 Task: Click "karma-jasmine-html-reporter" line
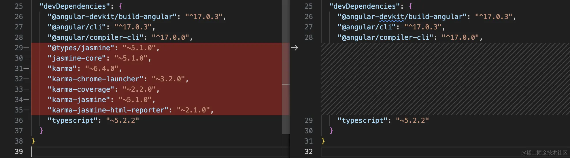[x=131, y=110]
